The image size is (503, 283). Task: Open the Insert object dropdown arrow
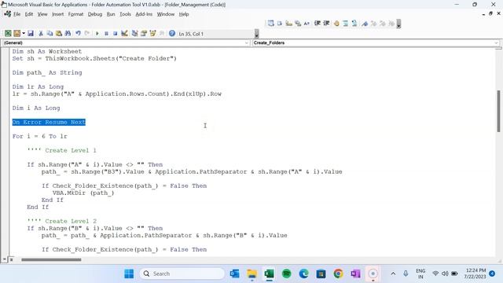pyautogui.click(x=24, y=33)
